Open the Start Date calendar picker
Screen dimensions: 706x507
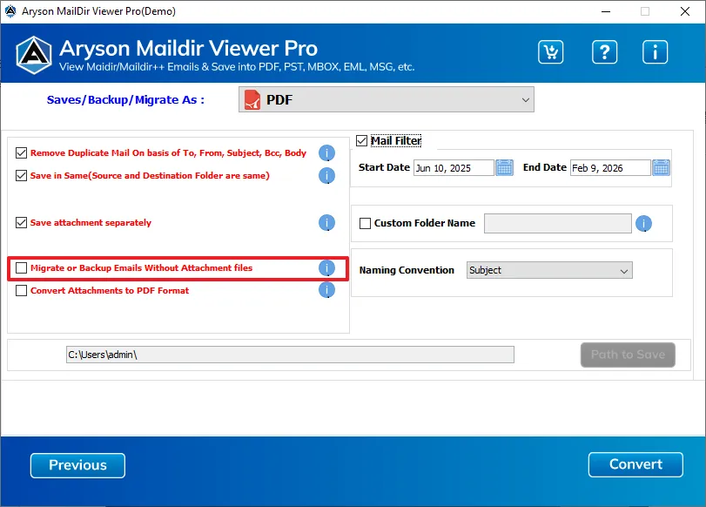(x=504, y=167)
